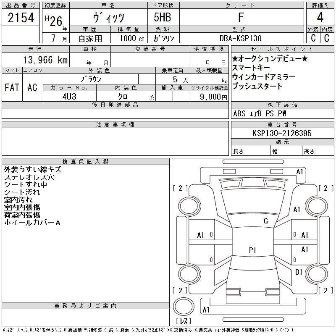
Task: Select the registration month 7 月
Action: (59, 38)
